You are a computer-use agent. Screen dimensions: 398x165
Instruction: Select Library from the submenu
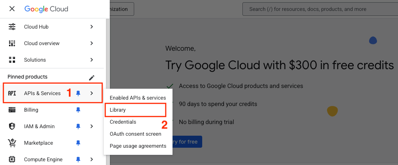point(118,110)
